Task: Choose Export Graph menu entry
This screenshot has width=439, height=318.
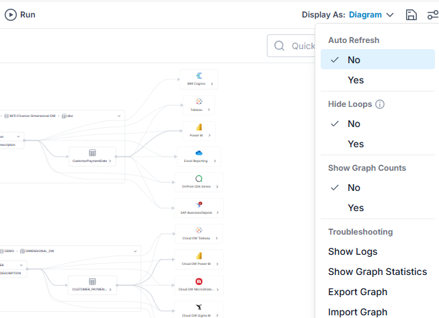Action: pos(358,292)
